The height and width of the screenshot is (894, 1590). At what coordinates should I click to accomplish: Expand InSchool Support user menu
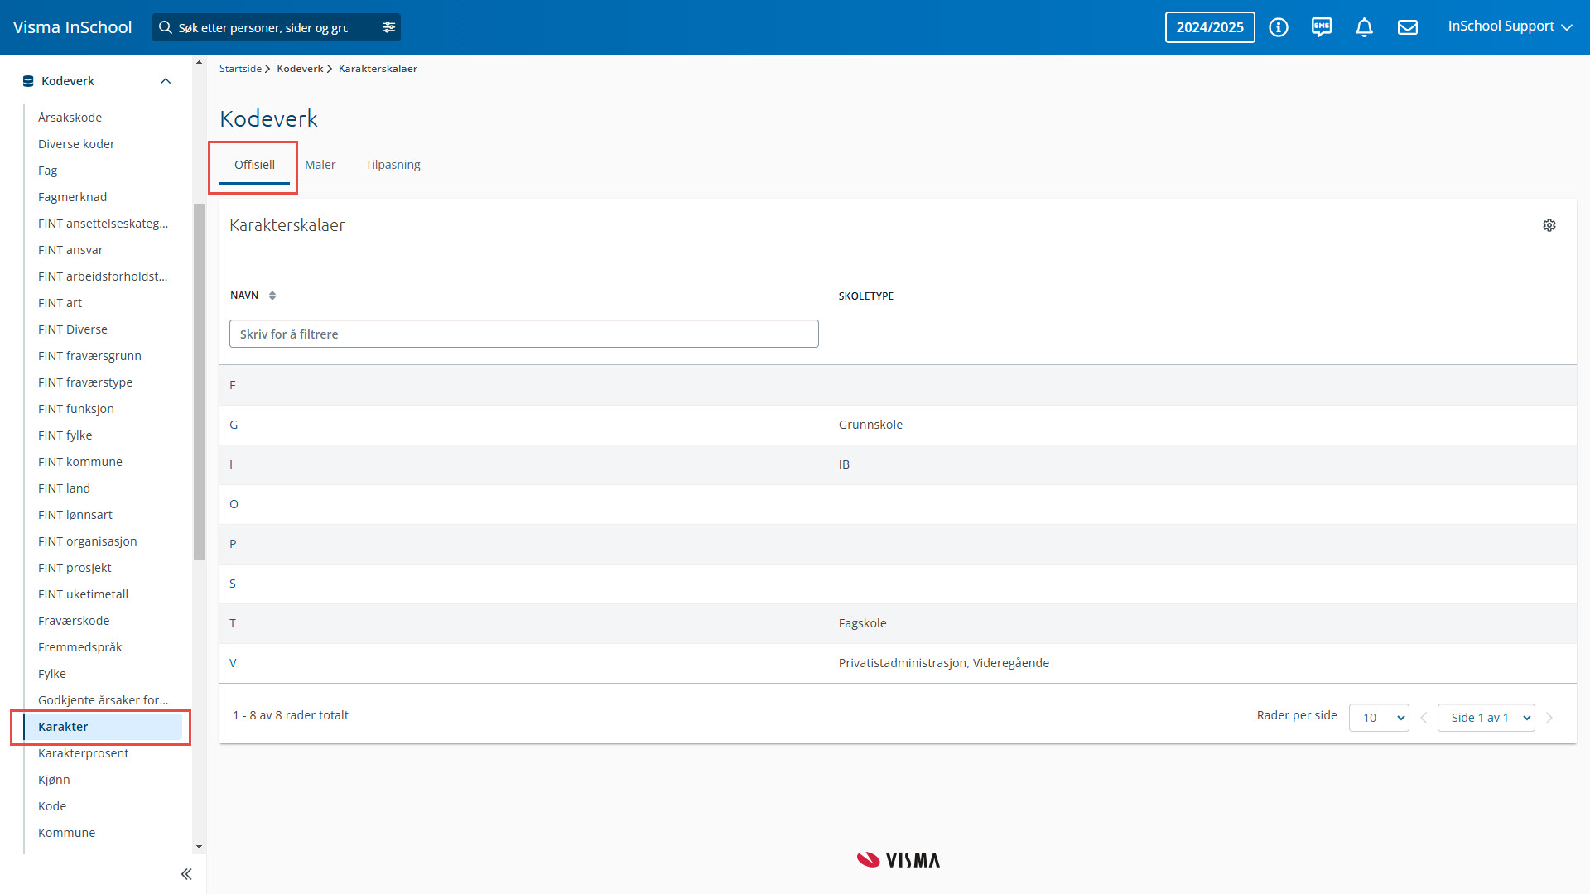click(1510, 26)
